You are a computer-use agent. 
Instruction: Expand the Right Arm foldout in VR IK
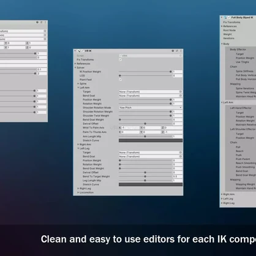tap(78, 145)
